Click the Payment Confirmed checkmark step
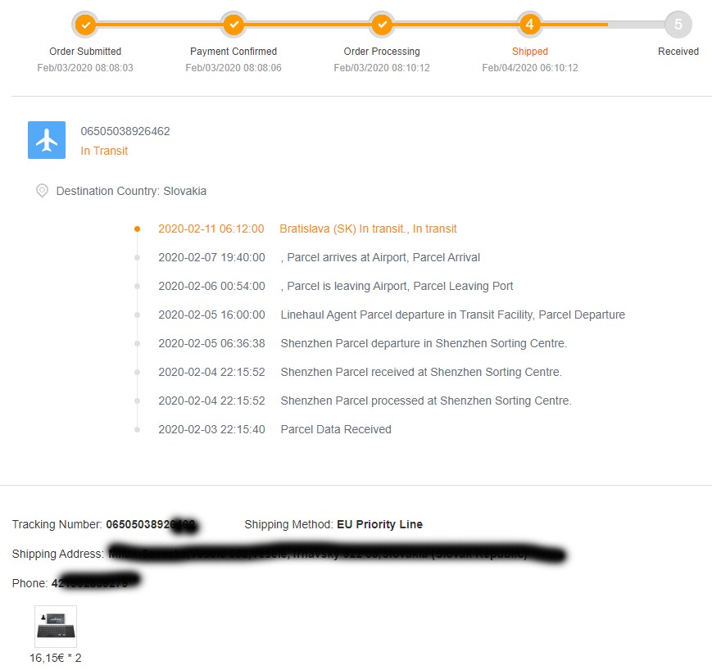712x670 pixels. pos(234,25)
